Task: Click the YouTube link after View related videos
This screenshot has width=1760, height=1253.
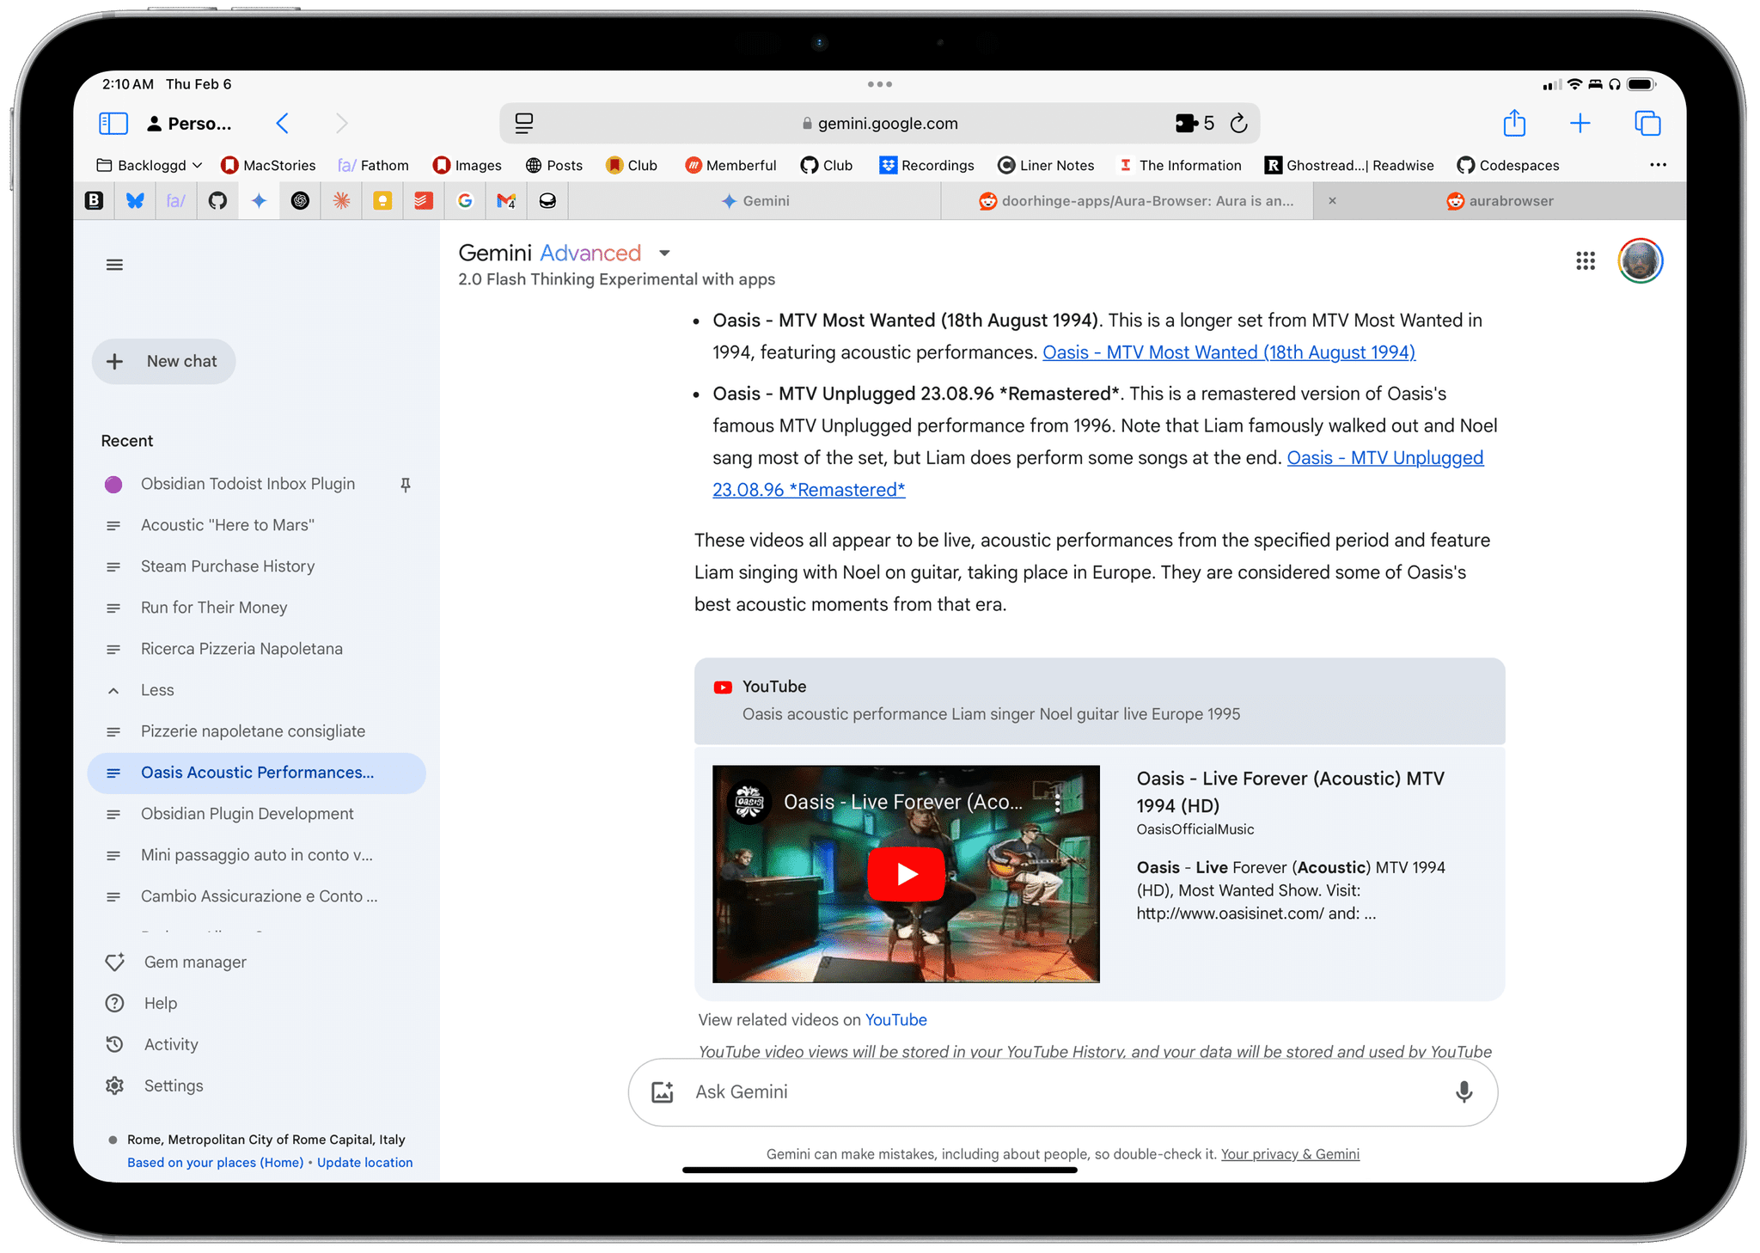Action: tap(895, 1020)
